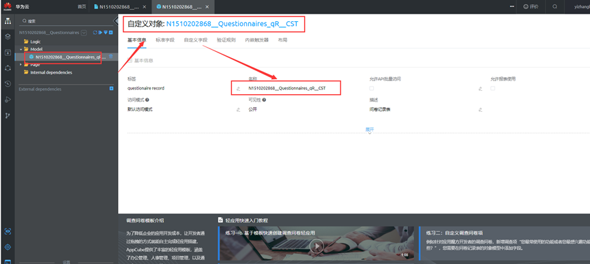Expand more details via 展开
This screenshot has height=264, width=590.
click(x=370, y=130)
